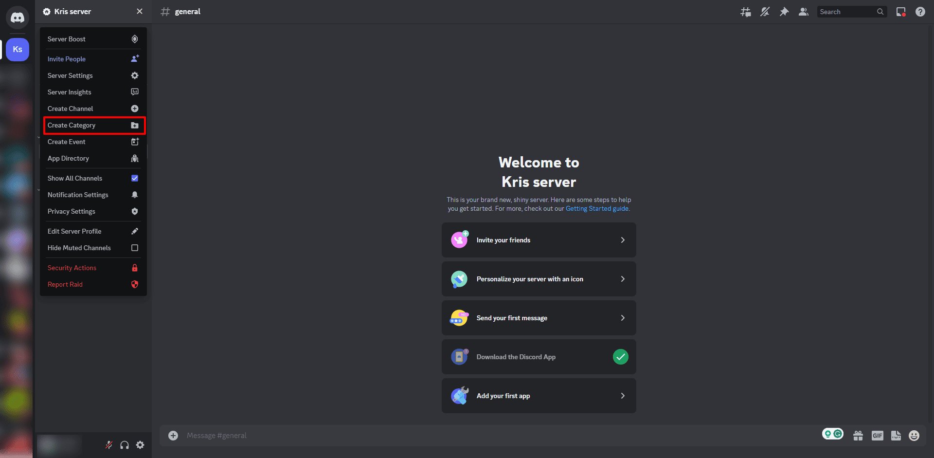Focus the Message #general input field

coord(501,436)
